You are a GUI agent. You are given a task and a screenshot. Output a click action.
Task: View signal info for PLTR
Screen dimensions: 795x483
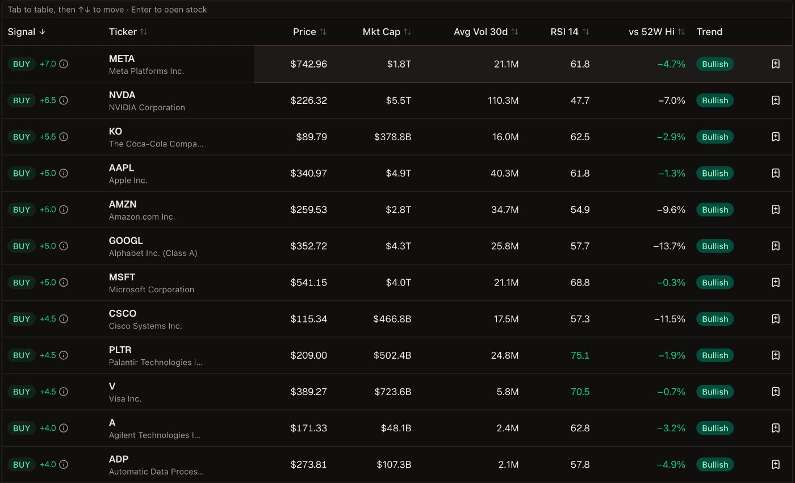coord(64,355)
